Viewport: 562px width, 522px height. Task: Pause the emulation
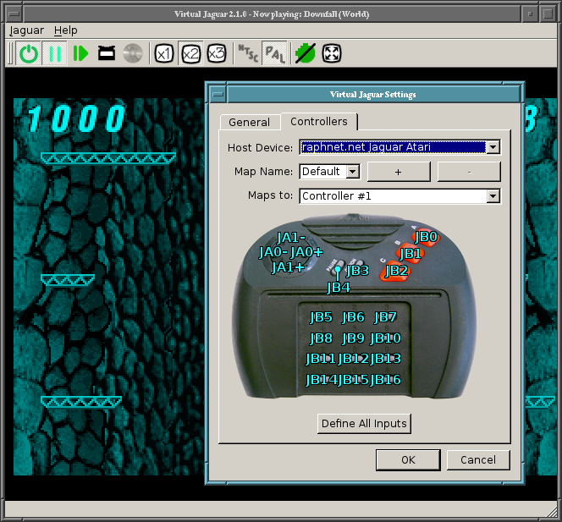point(54,54)
